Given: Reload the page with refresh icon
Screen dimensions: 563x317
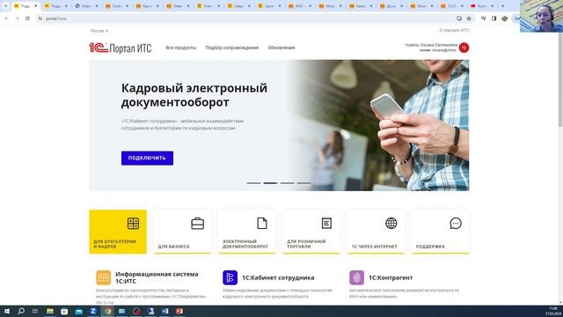Looking at the screenshot, I should [x=27, y=18].
